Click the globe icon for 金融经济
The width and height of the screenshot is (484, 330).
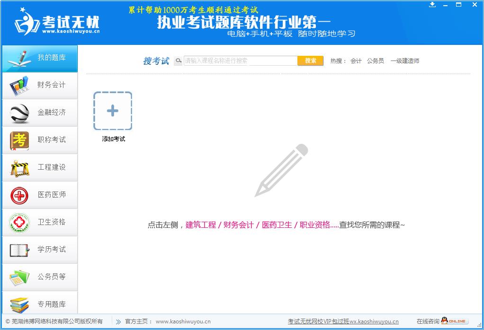pos(19,113)
